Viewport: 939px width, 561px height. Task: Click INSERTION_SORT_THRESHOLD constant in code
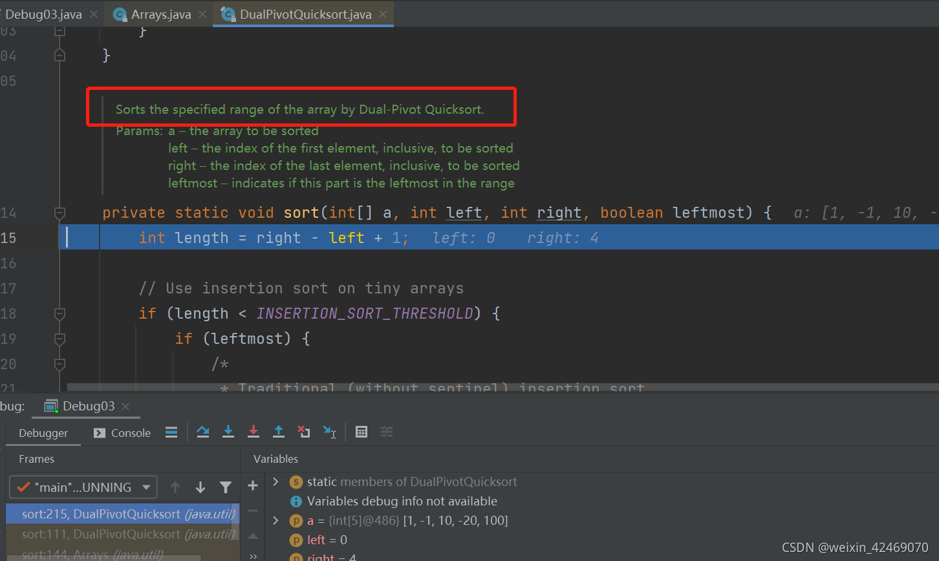click(365, 313)
